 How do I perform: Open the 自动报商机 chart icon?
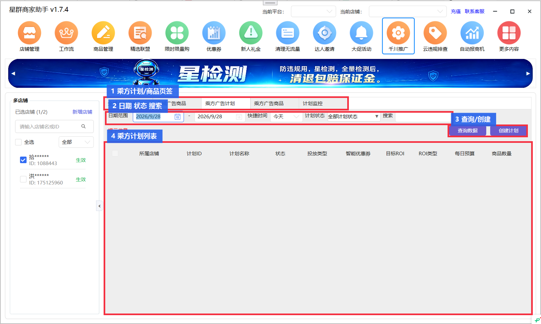(472, 33)
